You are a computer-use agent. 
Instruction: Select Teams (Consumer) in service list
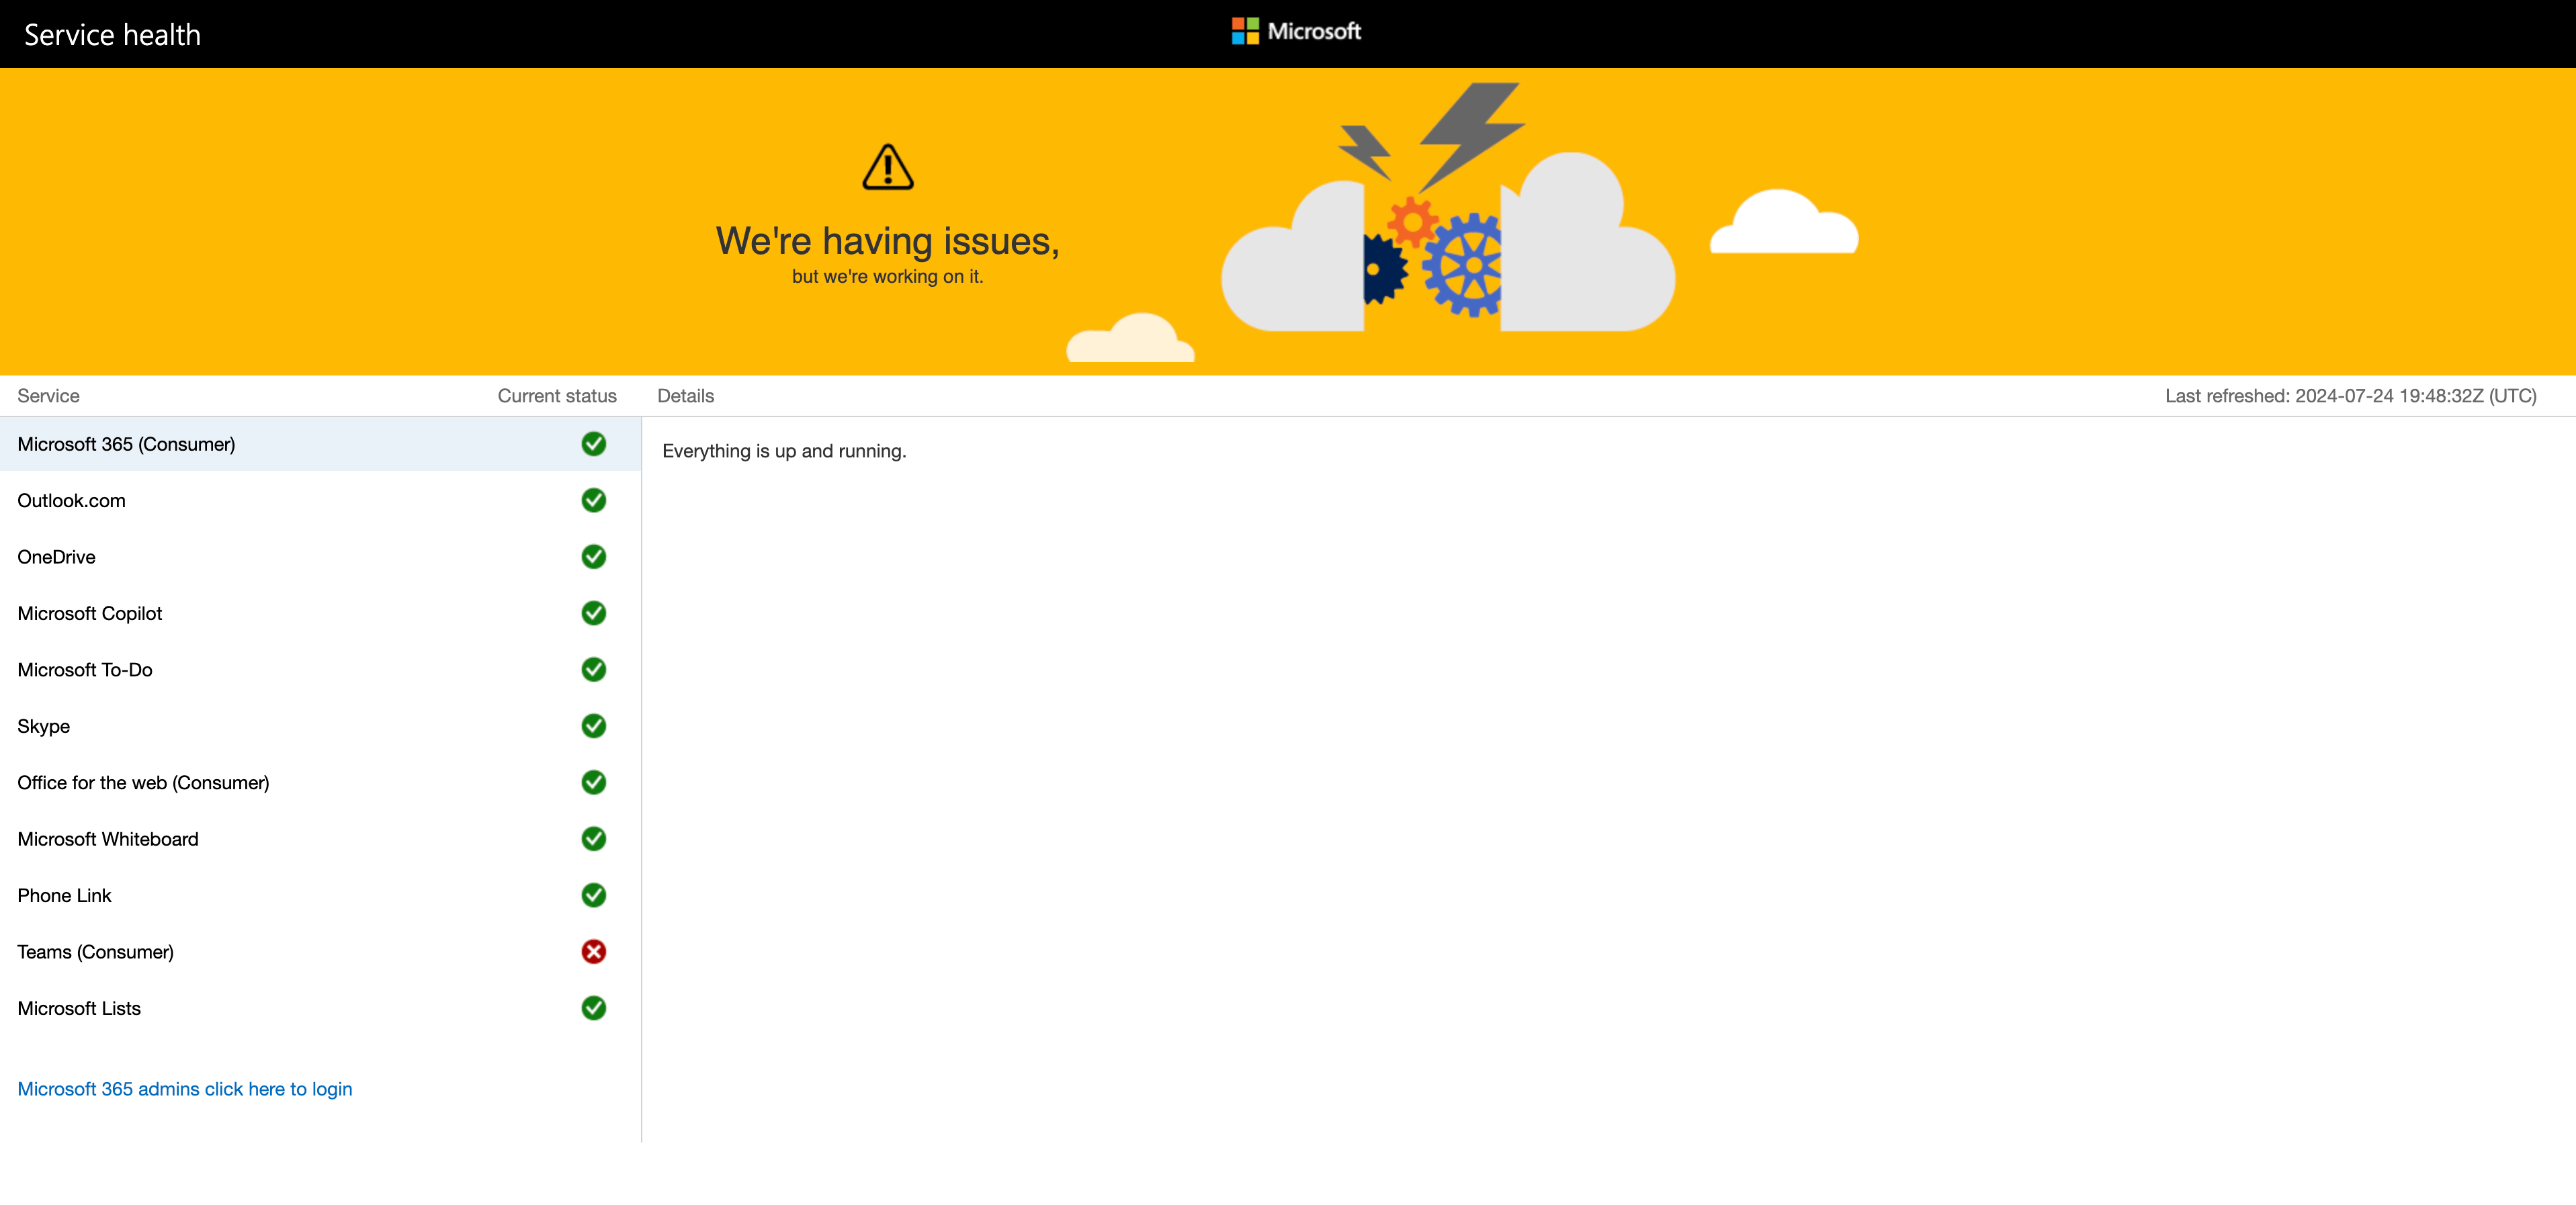pyautogui.click(x=95, y=952)
